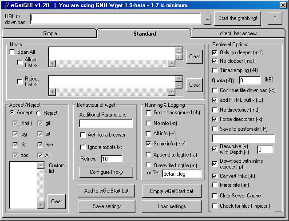Click the Custom list vertical scrollbar track
This screenshot has height=221, width=289.
[x=41, y=185]
